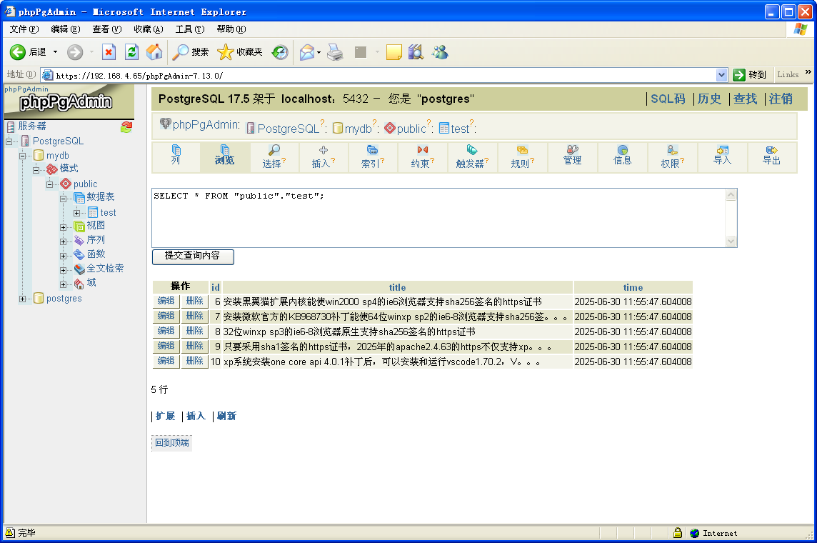Screen dimensions: 817x543
Task: Click the 注销 (Logout) link
Action: pos(781,99)
